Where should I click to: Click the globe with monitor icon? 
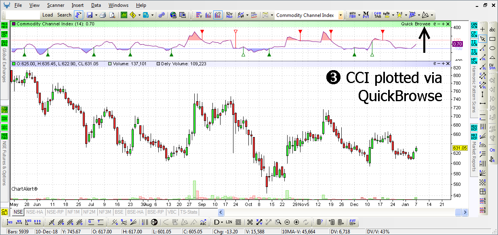click(x=173, y=15)
